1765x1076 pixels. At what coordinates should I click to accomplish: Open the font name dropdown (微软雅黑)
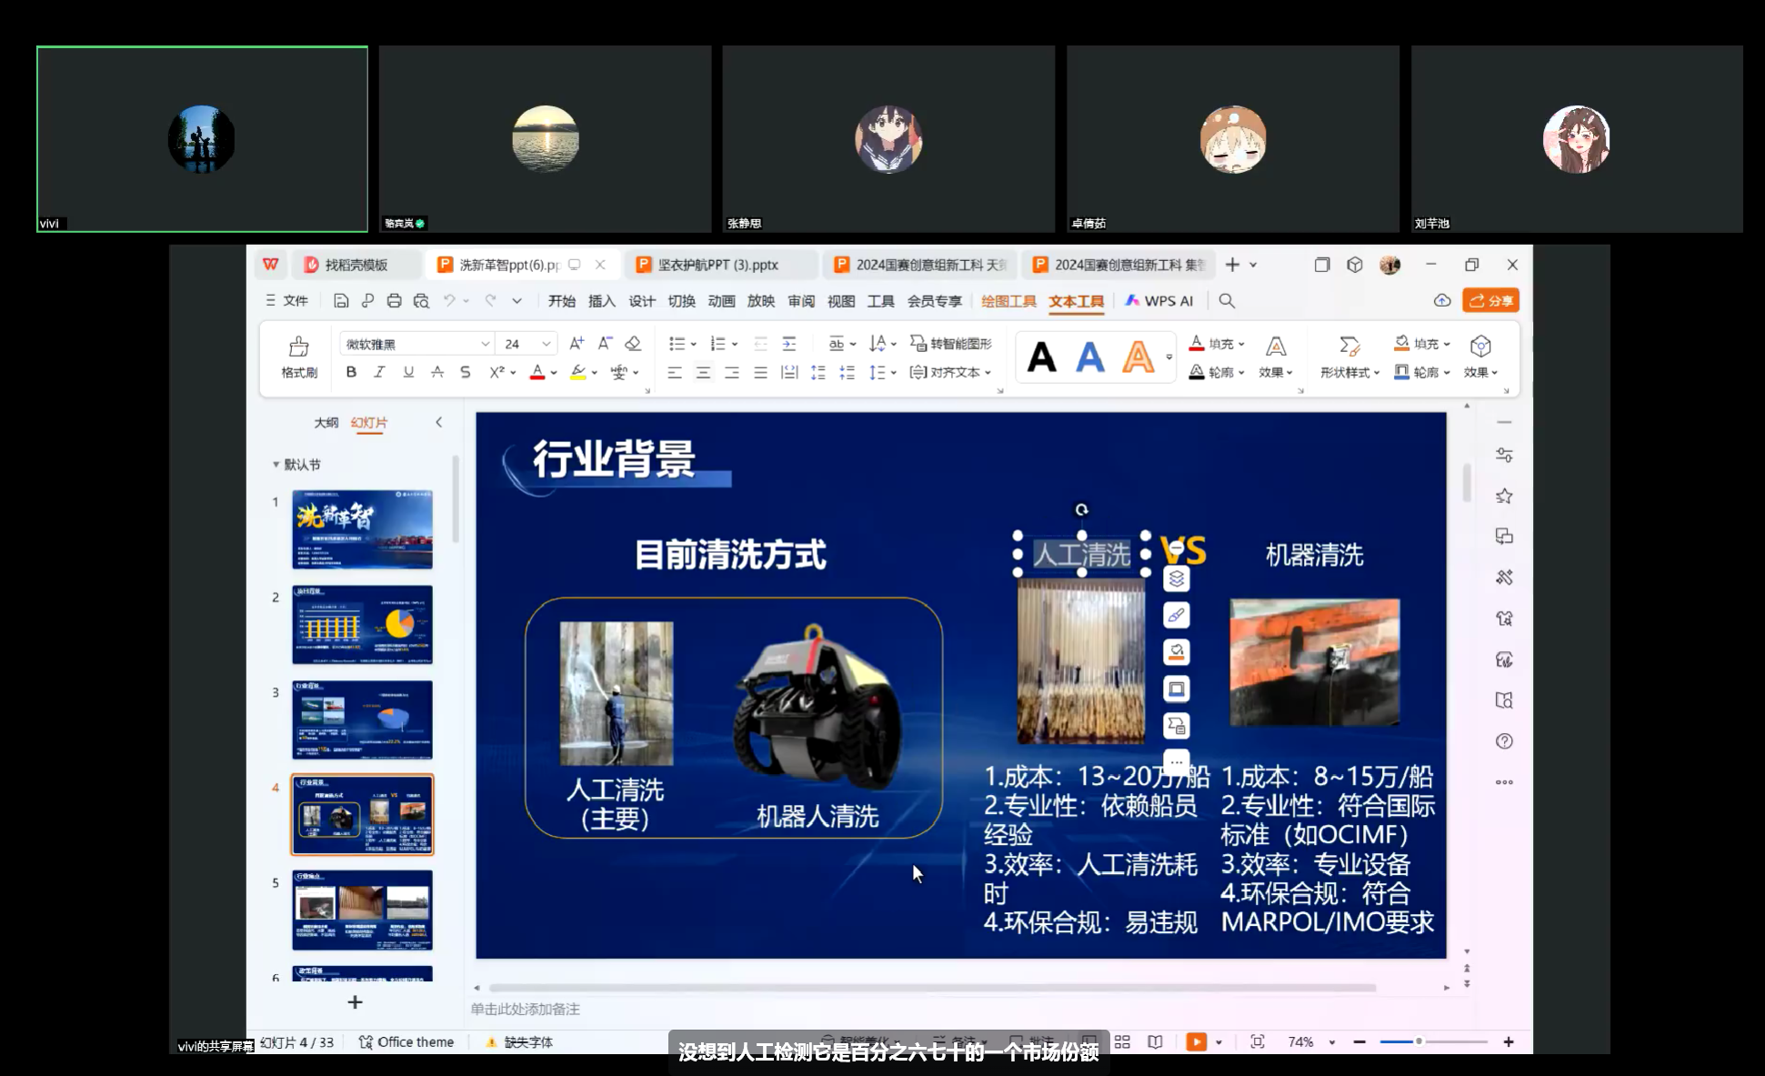click(485, 344)
